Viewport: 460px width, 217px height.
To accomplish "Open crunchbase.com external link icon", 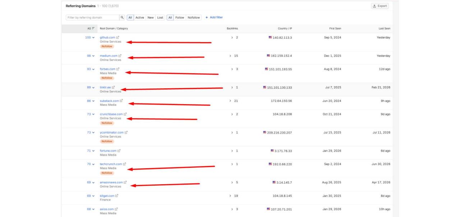I will click(x=125, y=114).
